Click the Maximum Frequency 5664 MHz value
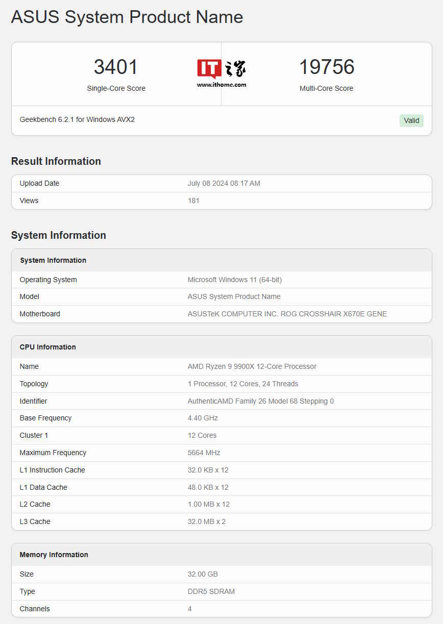 (204, 453)
